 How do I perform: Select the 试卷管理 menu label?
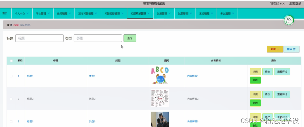(x=162, y=14)
